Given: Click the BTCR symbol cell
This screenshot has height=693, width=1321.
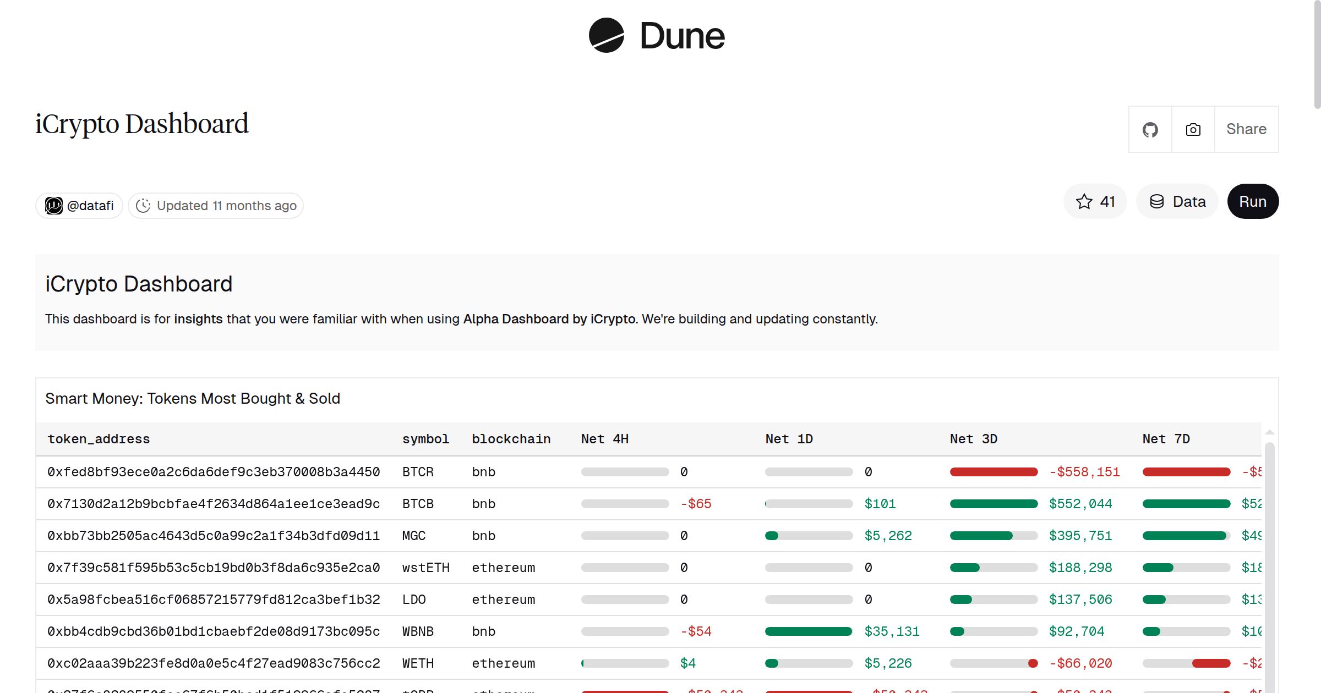Looking at the screenshot, I should point(418,472).
